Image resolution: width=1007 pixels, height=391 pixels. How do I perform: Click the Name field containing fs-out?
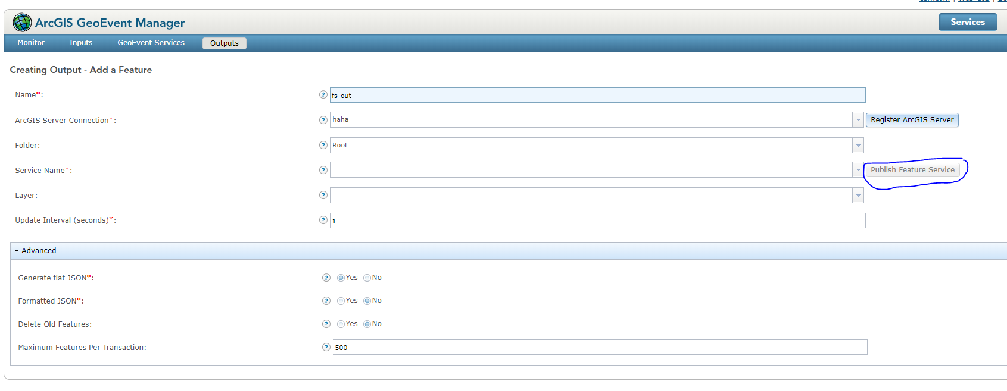[598, 95]
